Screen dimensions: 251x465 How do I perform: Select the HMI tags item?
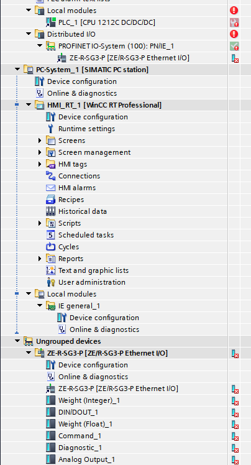(x=73, y=164)
